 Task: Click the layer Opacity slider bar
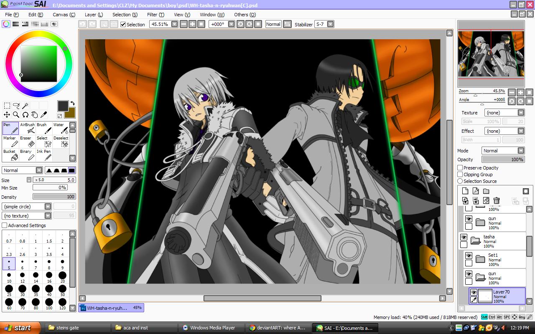503,159
